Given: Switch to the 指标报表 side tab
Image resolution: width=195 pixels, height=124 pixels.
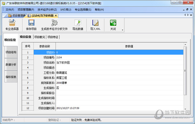Looking at the screenshot, I should click(11, 77).
